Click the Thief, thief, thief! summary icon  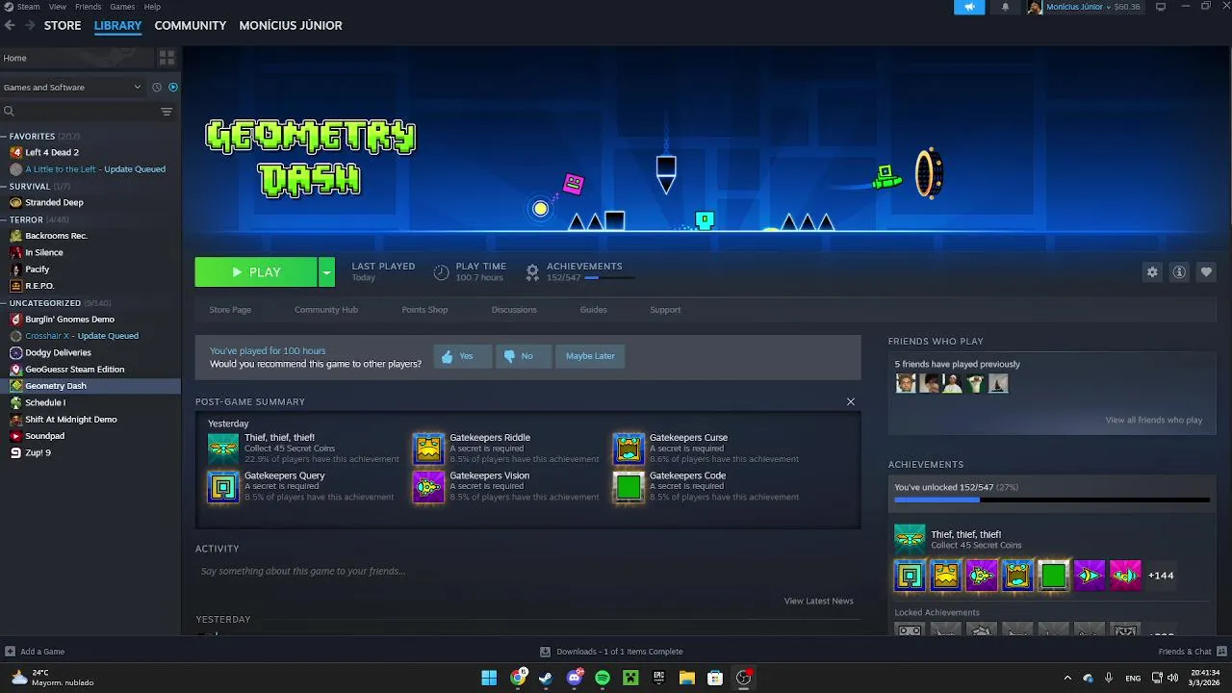pos(223,449)
